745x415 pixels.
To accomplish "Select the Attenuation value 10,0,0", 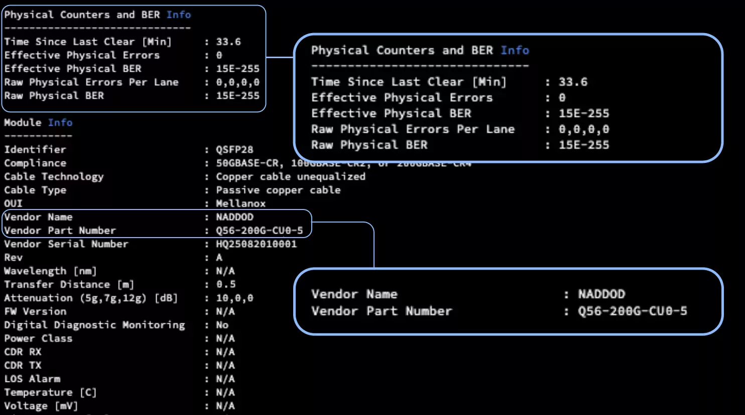I will coord(234,298).
